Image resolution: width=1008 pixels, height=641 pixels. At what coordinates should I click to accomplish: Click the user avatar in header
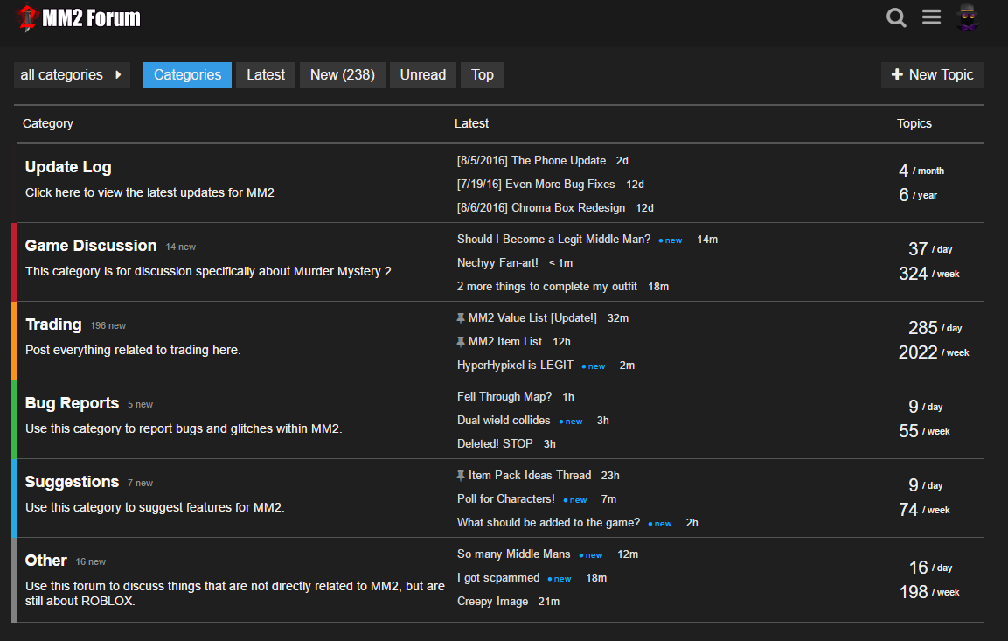(x=967, y=17)
